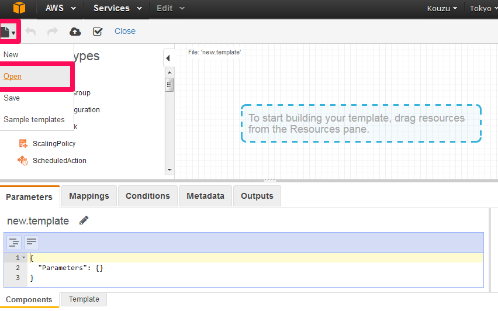Select the ScheduledAction resource icon

click(23, 160)
